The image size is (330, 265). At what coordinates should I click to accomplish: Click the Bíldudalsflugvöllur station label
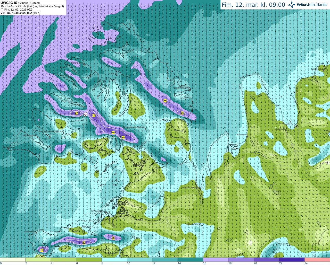coord(54,131)
